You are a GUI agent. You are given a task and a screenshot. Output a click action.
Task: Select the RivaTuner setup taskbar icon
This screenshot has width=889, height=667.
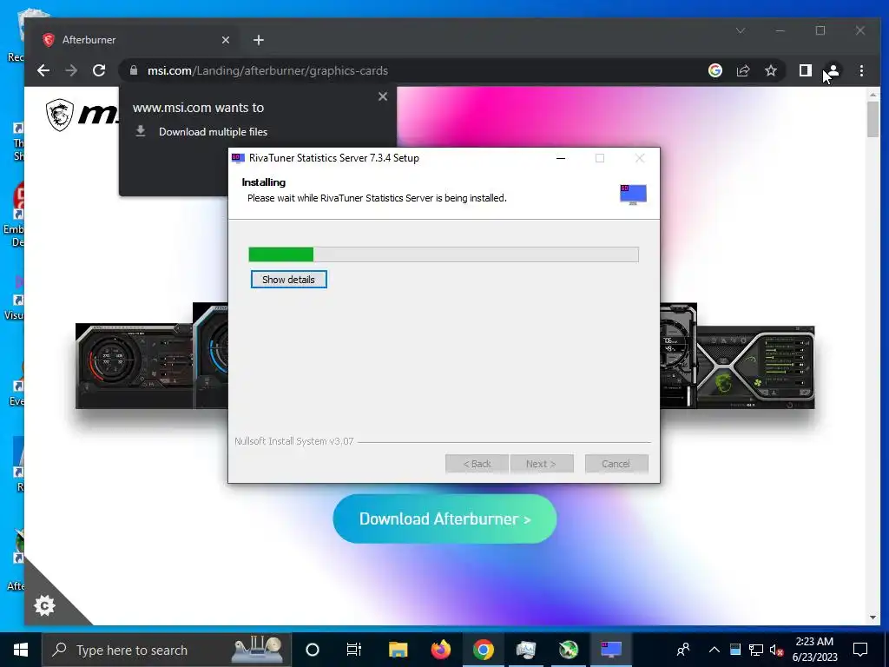[611, 650]
